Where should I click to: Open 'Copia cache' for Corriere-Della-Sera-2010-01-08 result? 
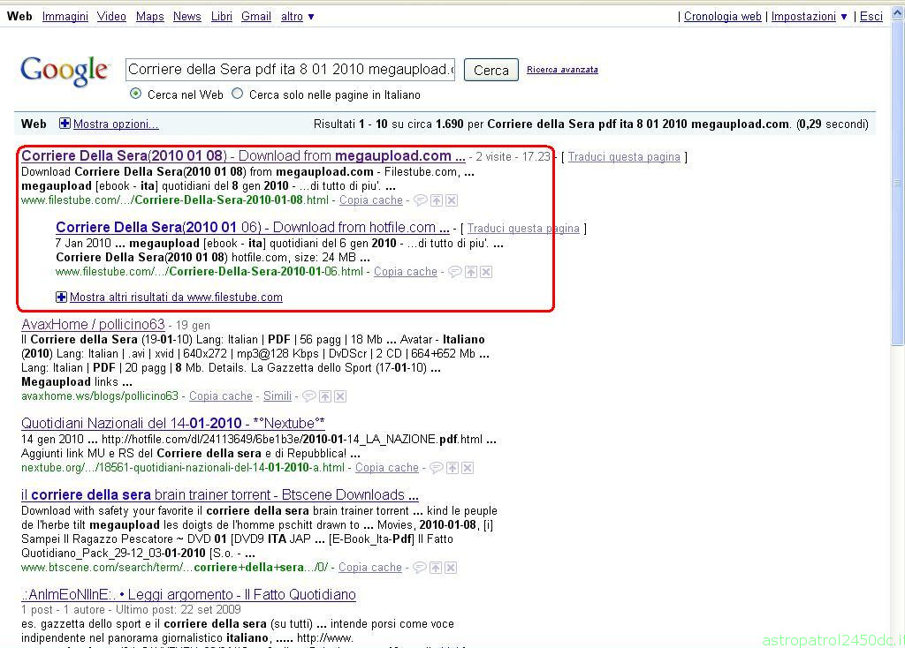pos(371,200)
